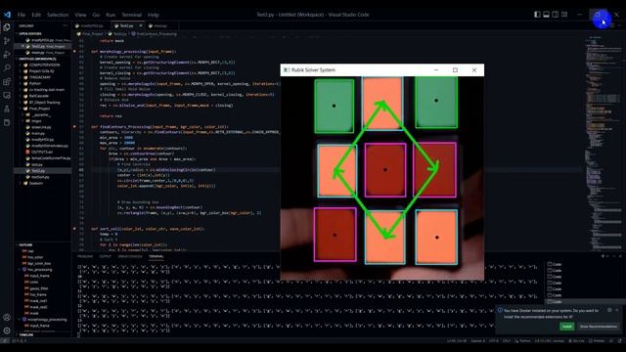Expand the Python folder
The image size is (626, 352).
(35, 83)
